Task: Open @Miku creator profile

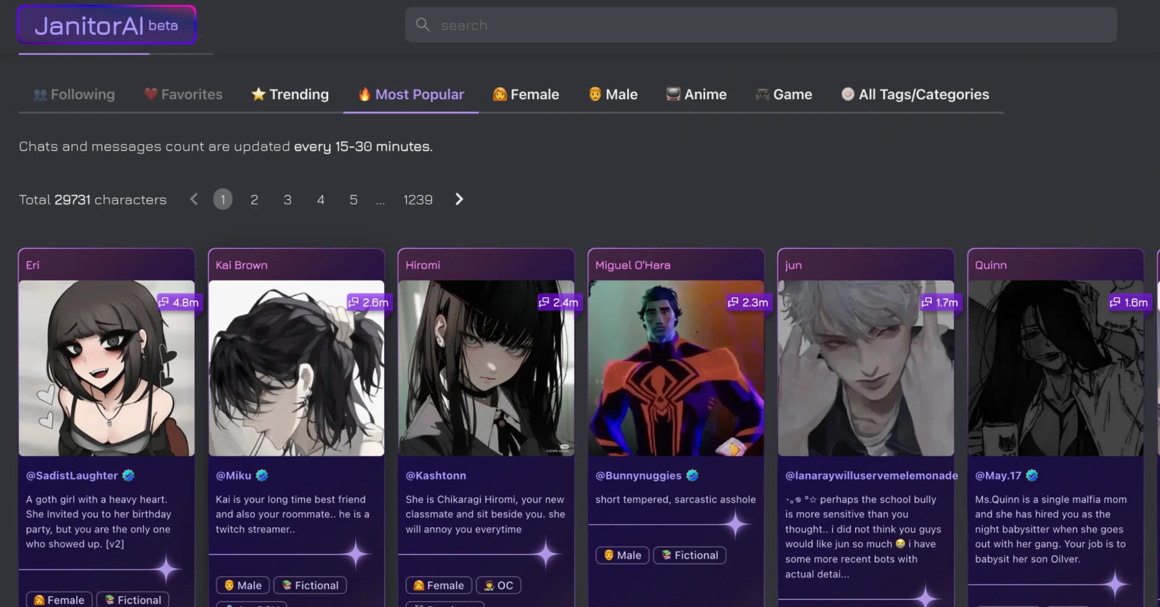Action: click(x=233, y=475)
